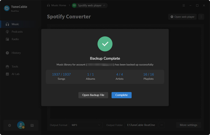Click the Tools toolbox icon

pyautogui.click(x=7, y=66)
